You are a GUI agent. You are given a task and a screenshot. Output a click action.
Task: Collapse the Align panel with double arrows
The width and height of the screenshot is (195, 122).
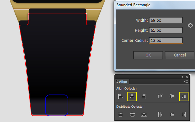coord(182,77)
